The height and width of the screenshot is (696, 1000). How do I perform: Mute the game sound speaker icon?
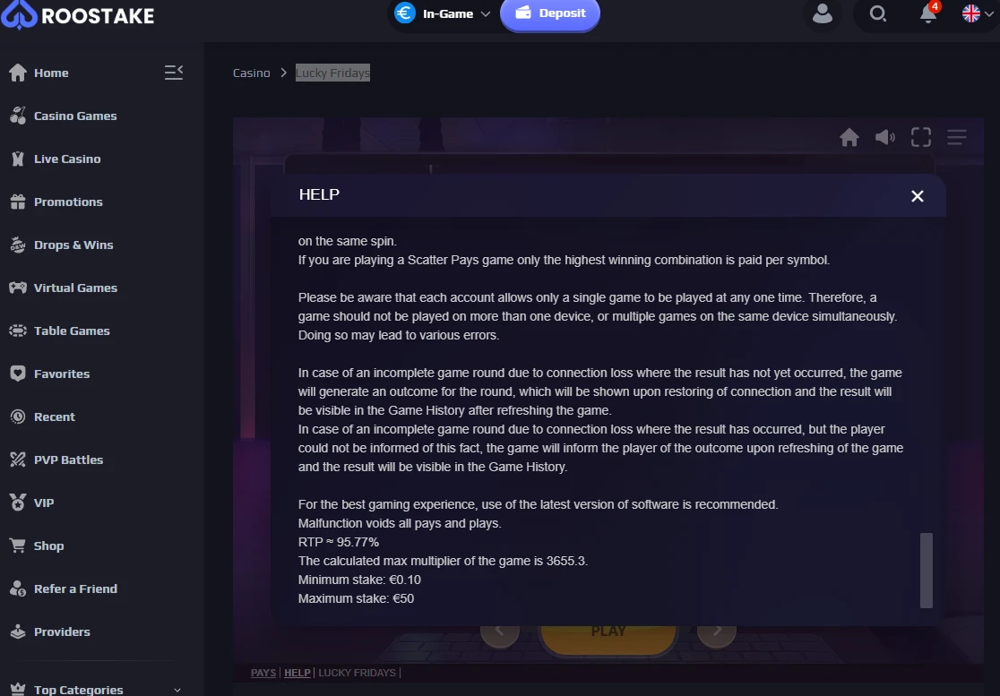[x=884, y=137]
